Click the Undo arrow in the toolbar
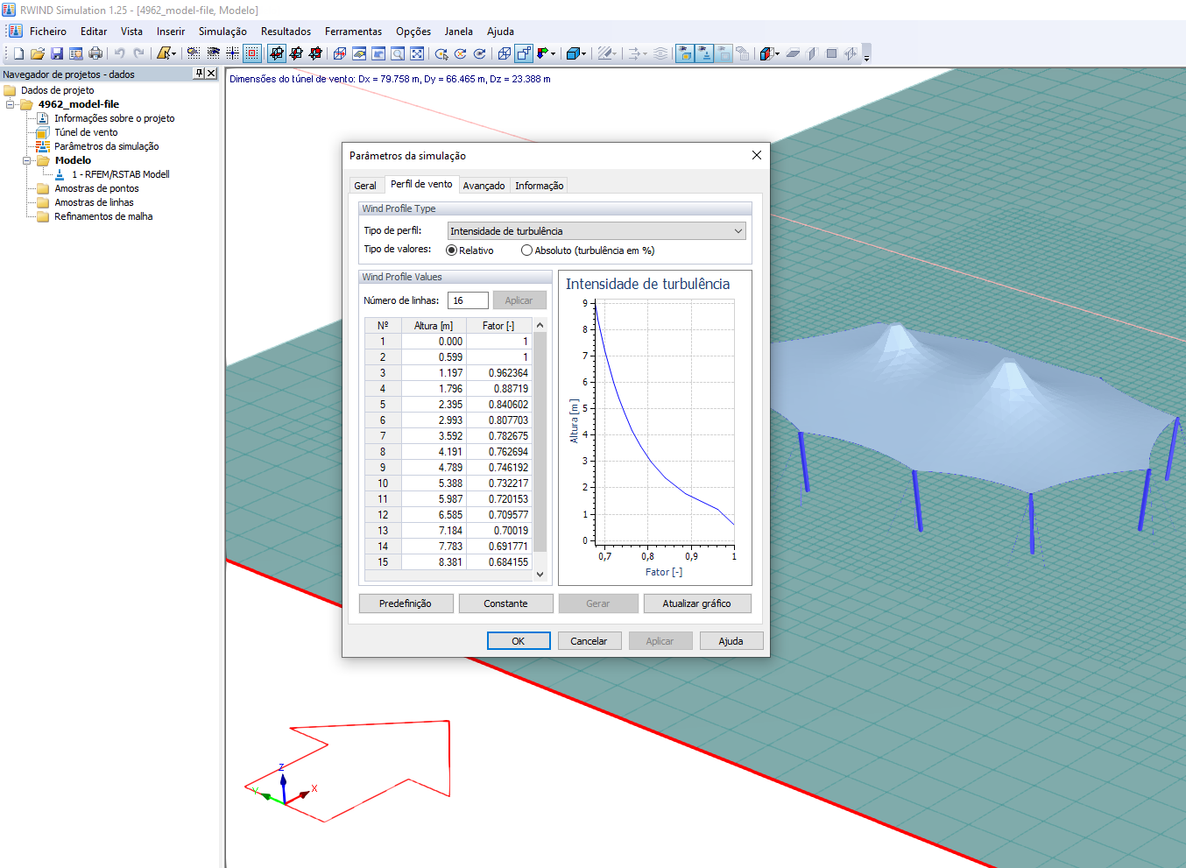Viewport: 1186px width, 868px height. pyautogui.click(x=120, y=53)
